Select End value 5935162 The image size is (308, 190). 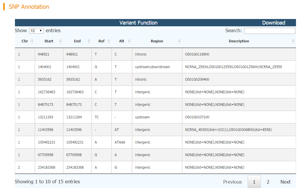73,80
